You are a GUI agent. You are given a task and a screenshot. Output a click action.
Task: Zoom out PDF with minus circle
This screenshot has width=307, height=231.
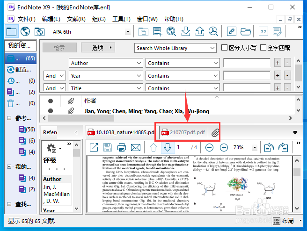209,147
